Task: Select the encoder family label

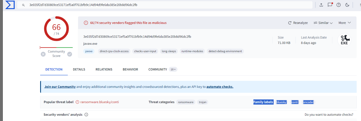Action: point(308,102)
